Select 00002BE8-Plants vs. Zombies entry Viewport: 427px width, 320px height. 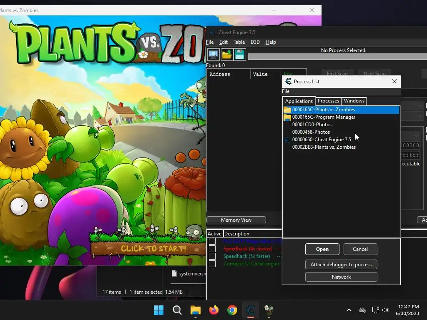point(341,147)
